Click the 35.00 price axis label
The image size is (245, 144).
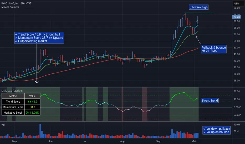click(x=237, y=67)
